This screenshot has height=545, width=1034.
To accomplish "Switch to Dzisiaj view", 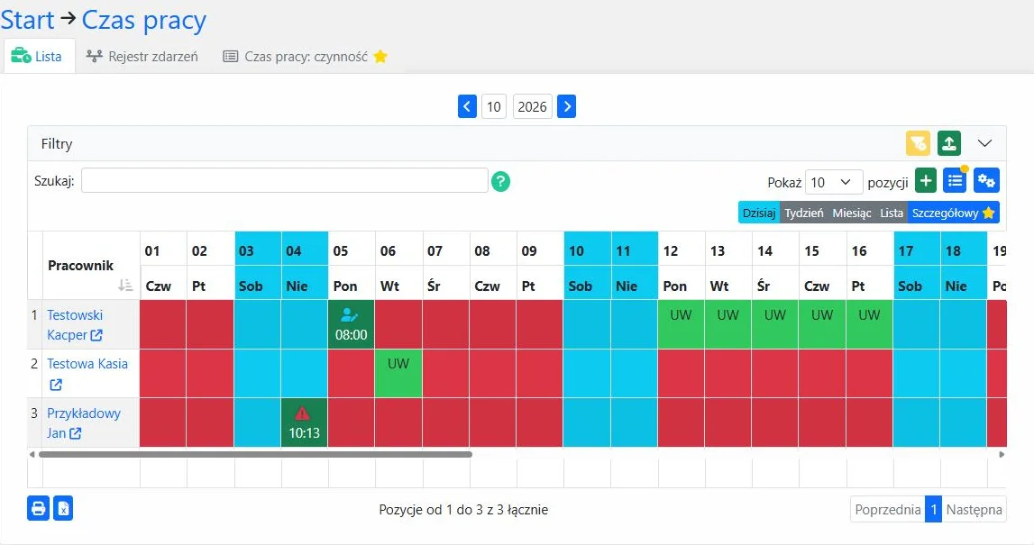I will coord(759,213).
